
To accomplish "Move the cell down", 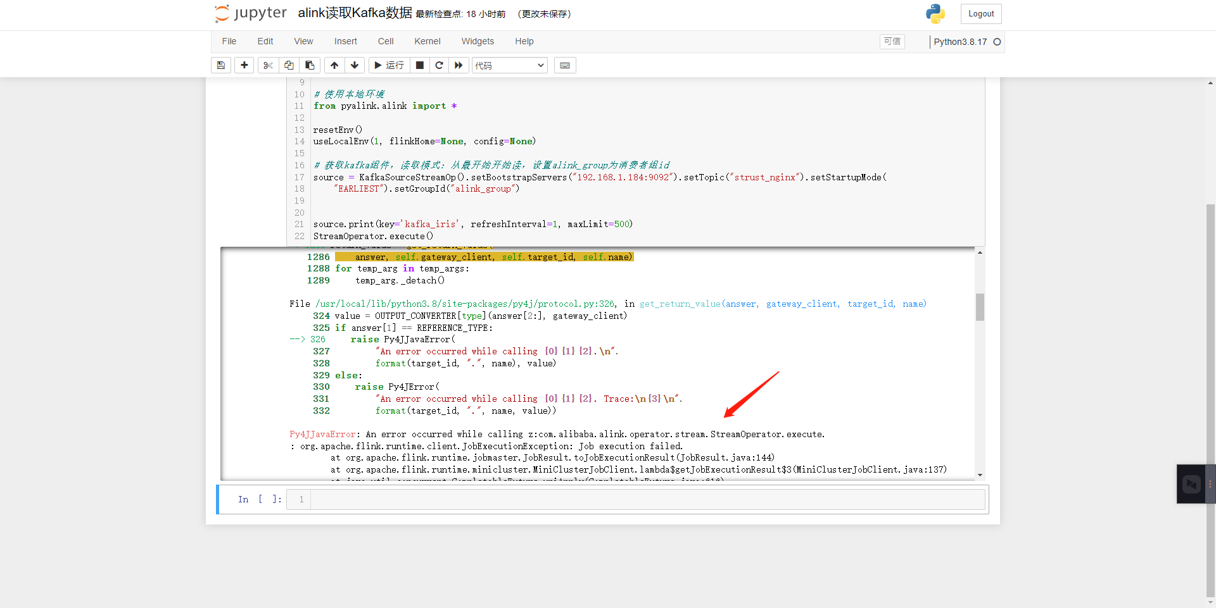I will coord(355,65).
